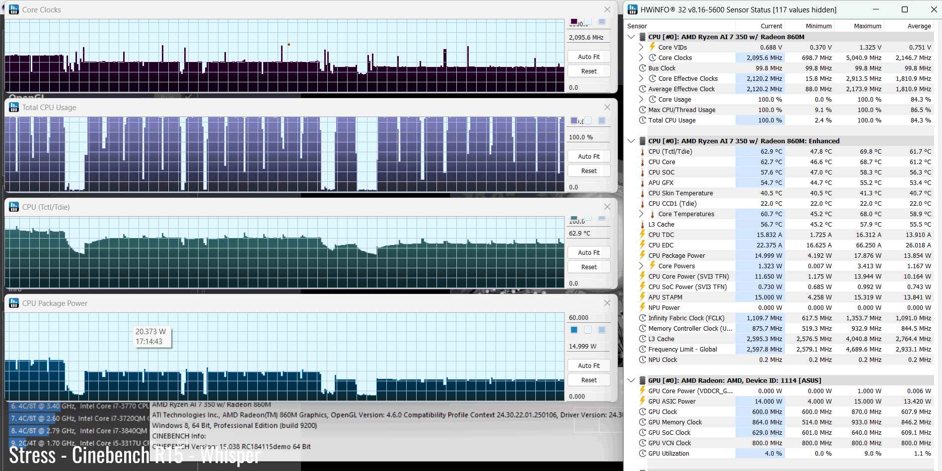Select the CPU SoC Power (SVI3 TFN) row
Image resolution: width=942 pixels, height=471 pixels.
tap(786, 287)
